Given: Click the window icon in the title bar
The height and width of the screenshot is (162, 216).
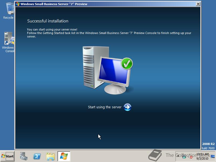Looking at the screenshot, I should pyautogui.click(x=18, y=4).
